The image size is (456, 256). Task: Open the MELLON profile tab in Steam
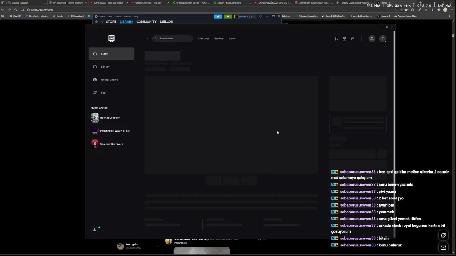(x=167, y=22)
